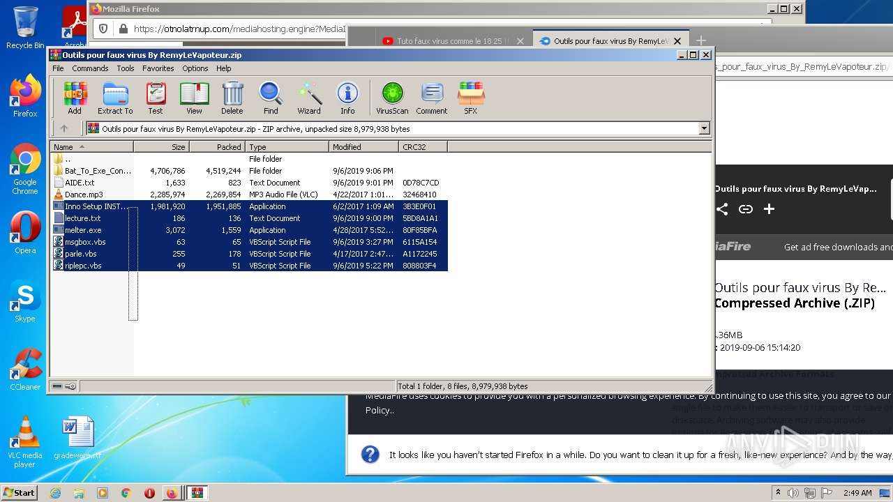
Task: Show hidden system tray icons
Action: (x=778, y=493)
